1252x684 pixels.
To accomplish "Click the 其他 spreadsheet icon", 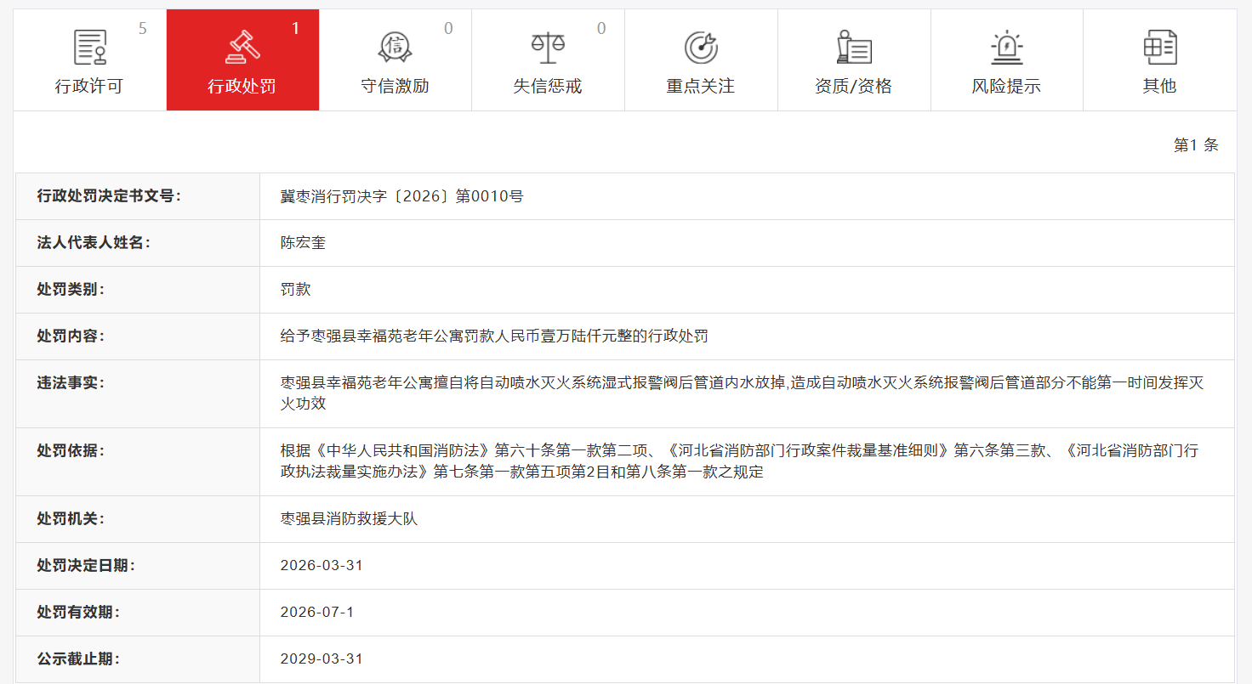I will tap(1159, 48).
